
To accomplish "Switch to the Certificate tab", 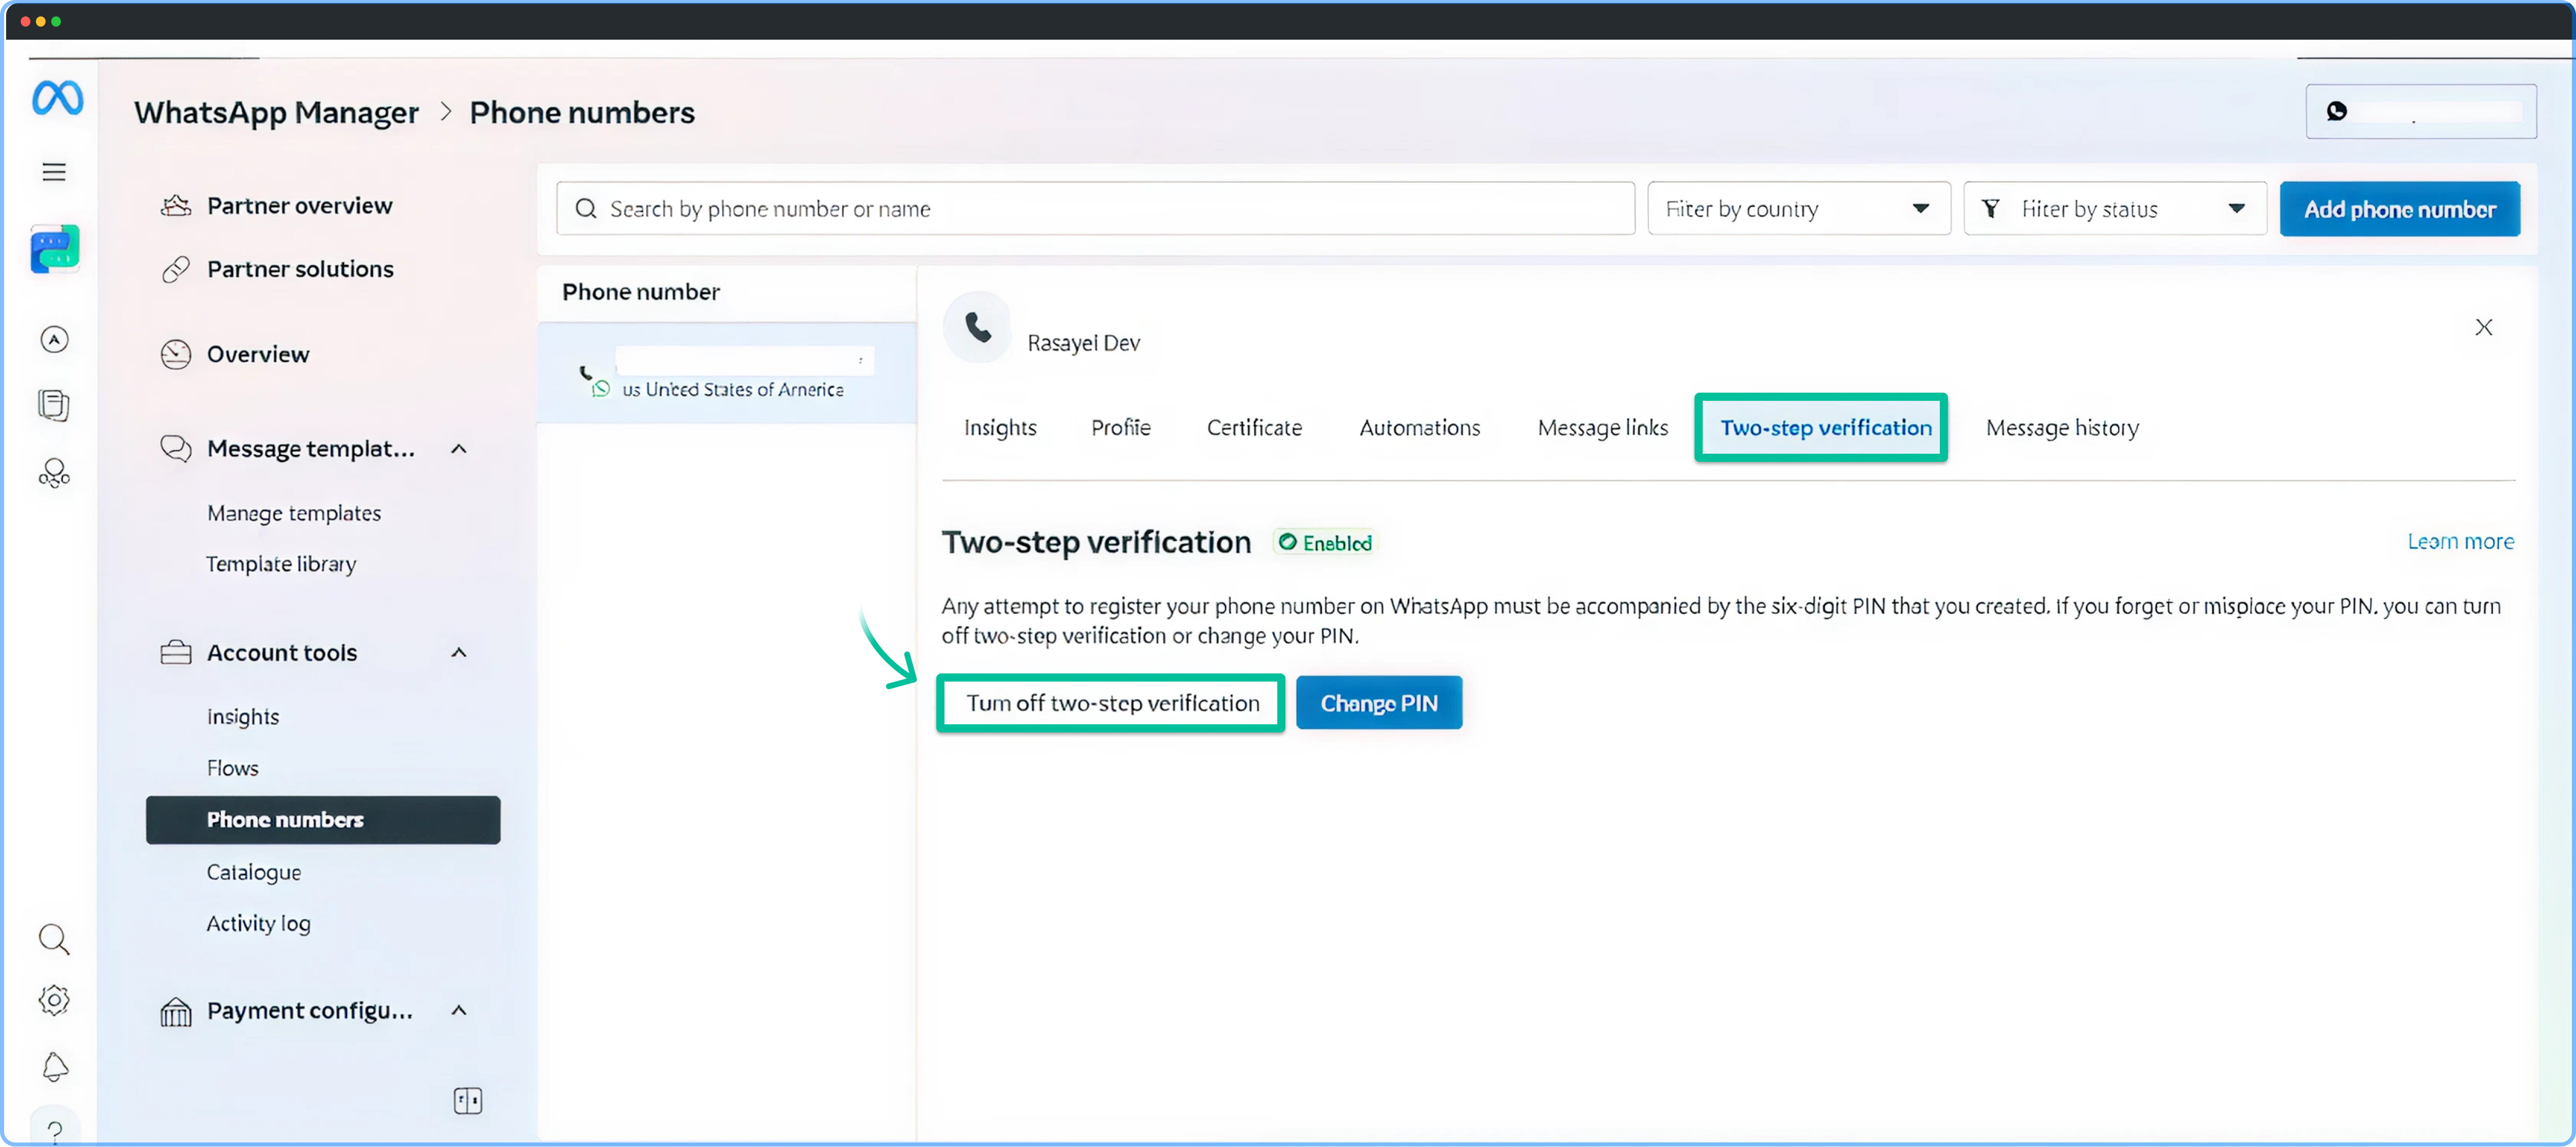I will point(1254,428).
